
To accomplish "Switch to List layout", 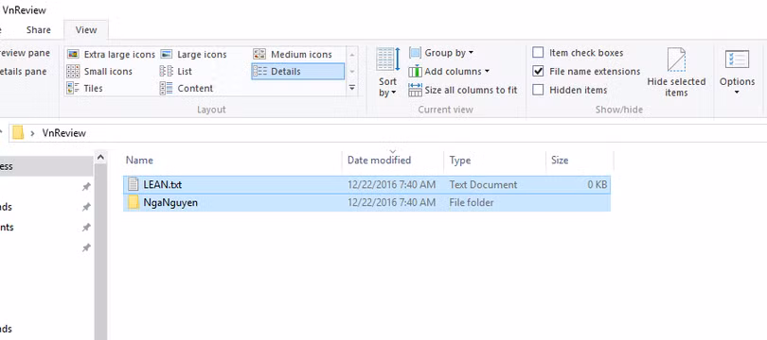I will [176, 71].
